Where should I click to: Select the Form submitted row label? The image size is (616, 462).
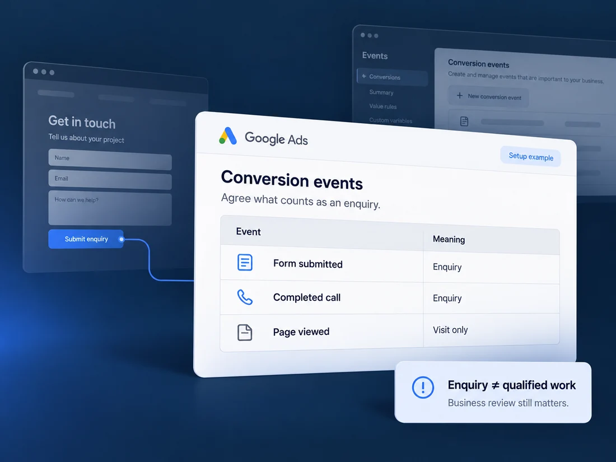307,264
